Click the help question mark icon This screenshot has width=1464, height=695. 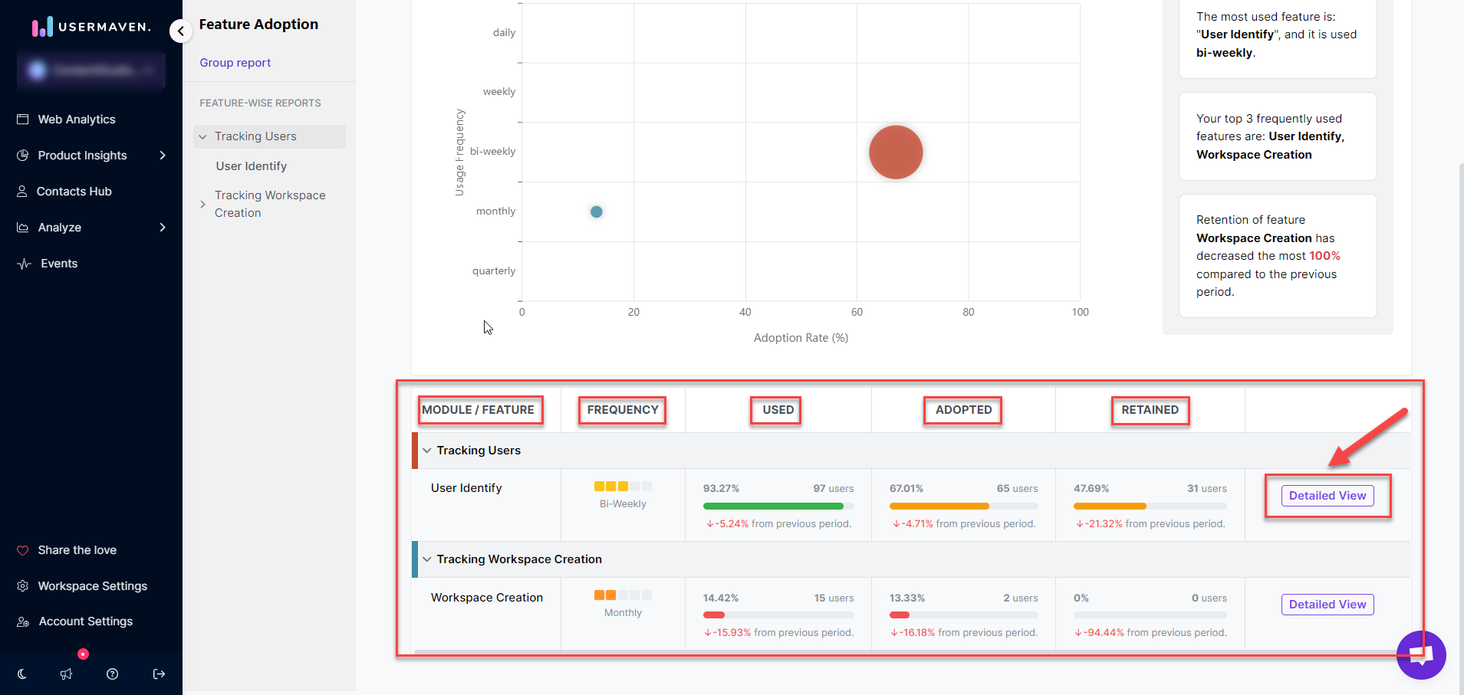[113, 674]
